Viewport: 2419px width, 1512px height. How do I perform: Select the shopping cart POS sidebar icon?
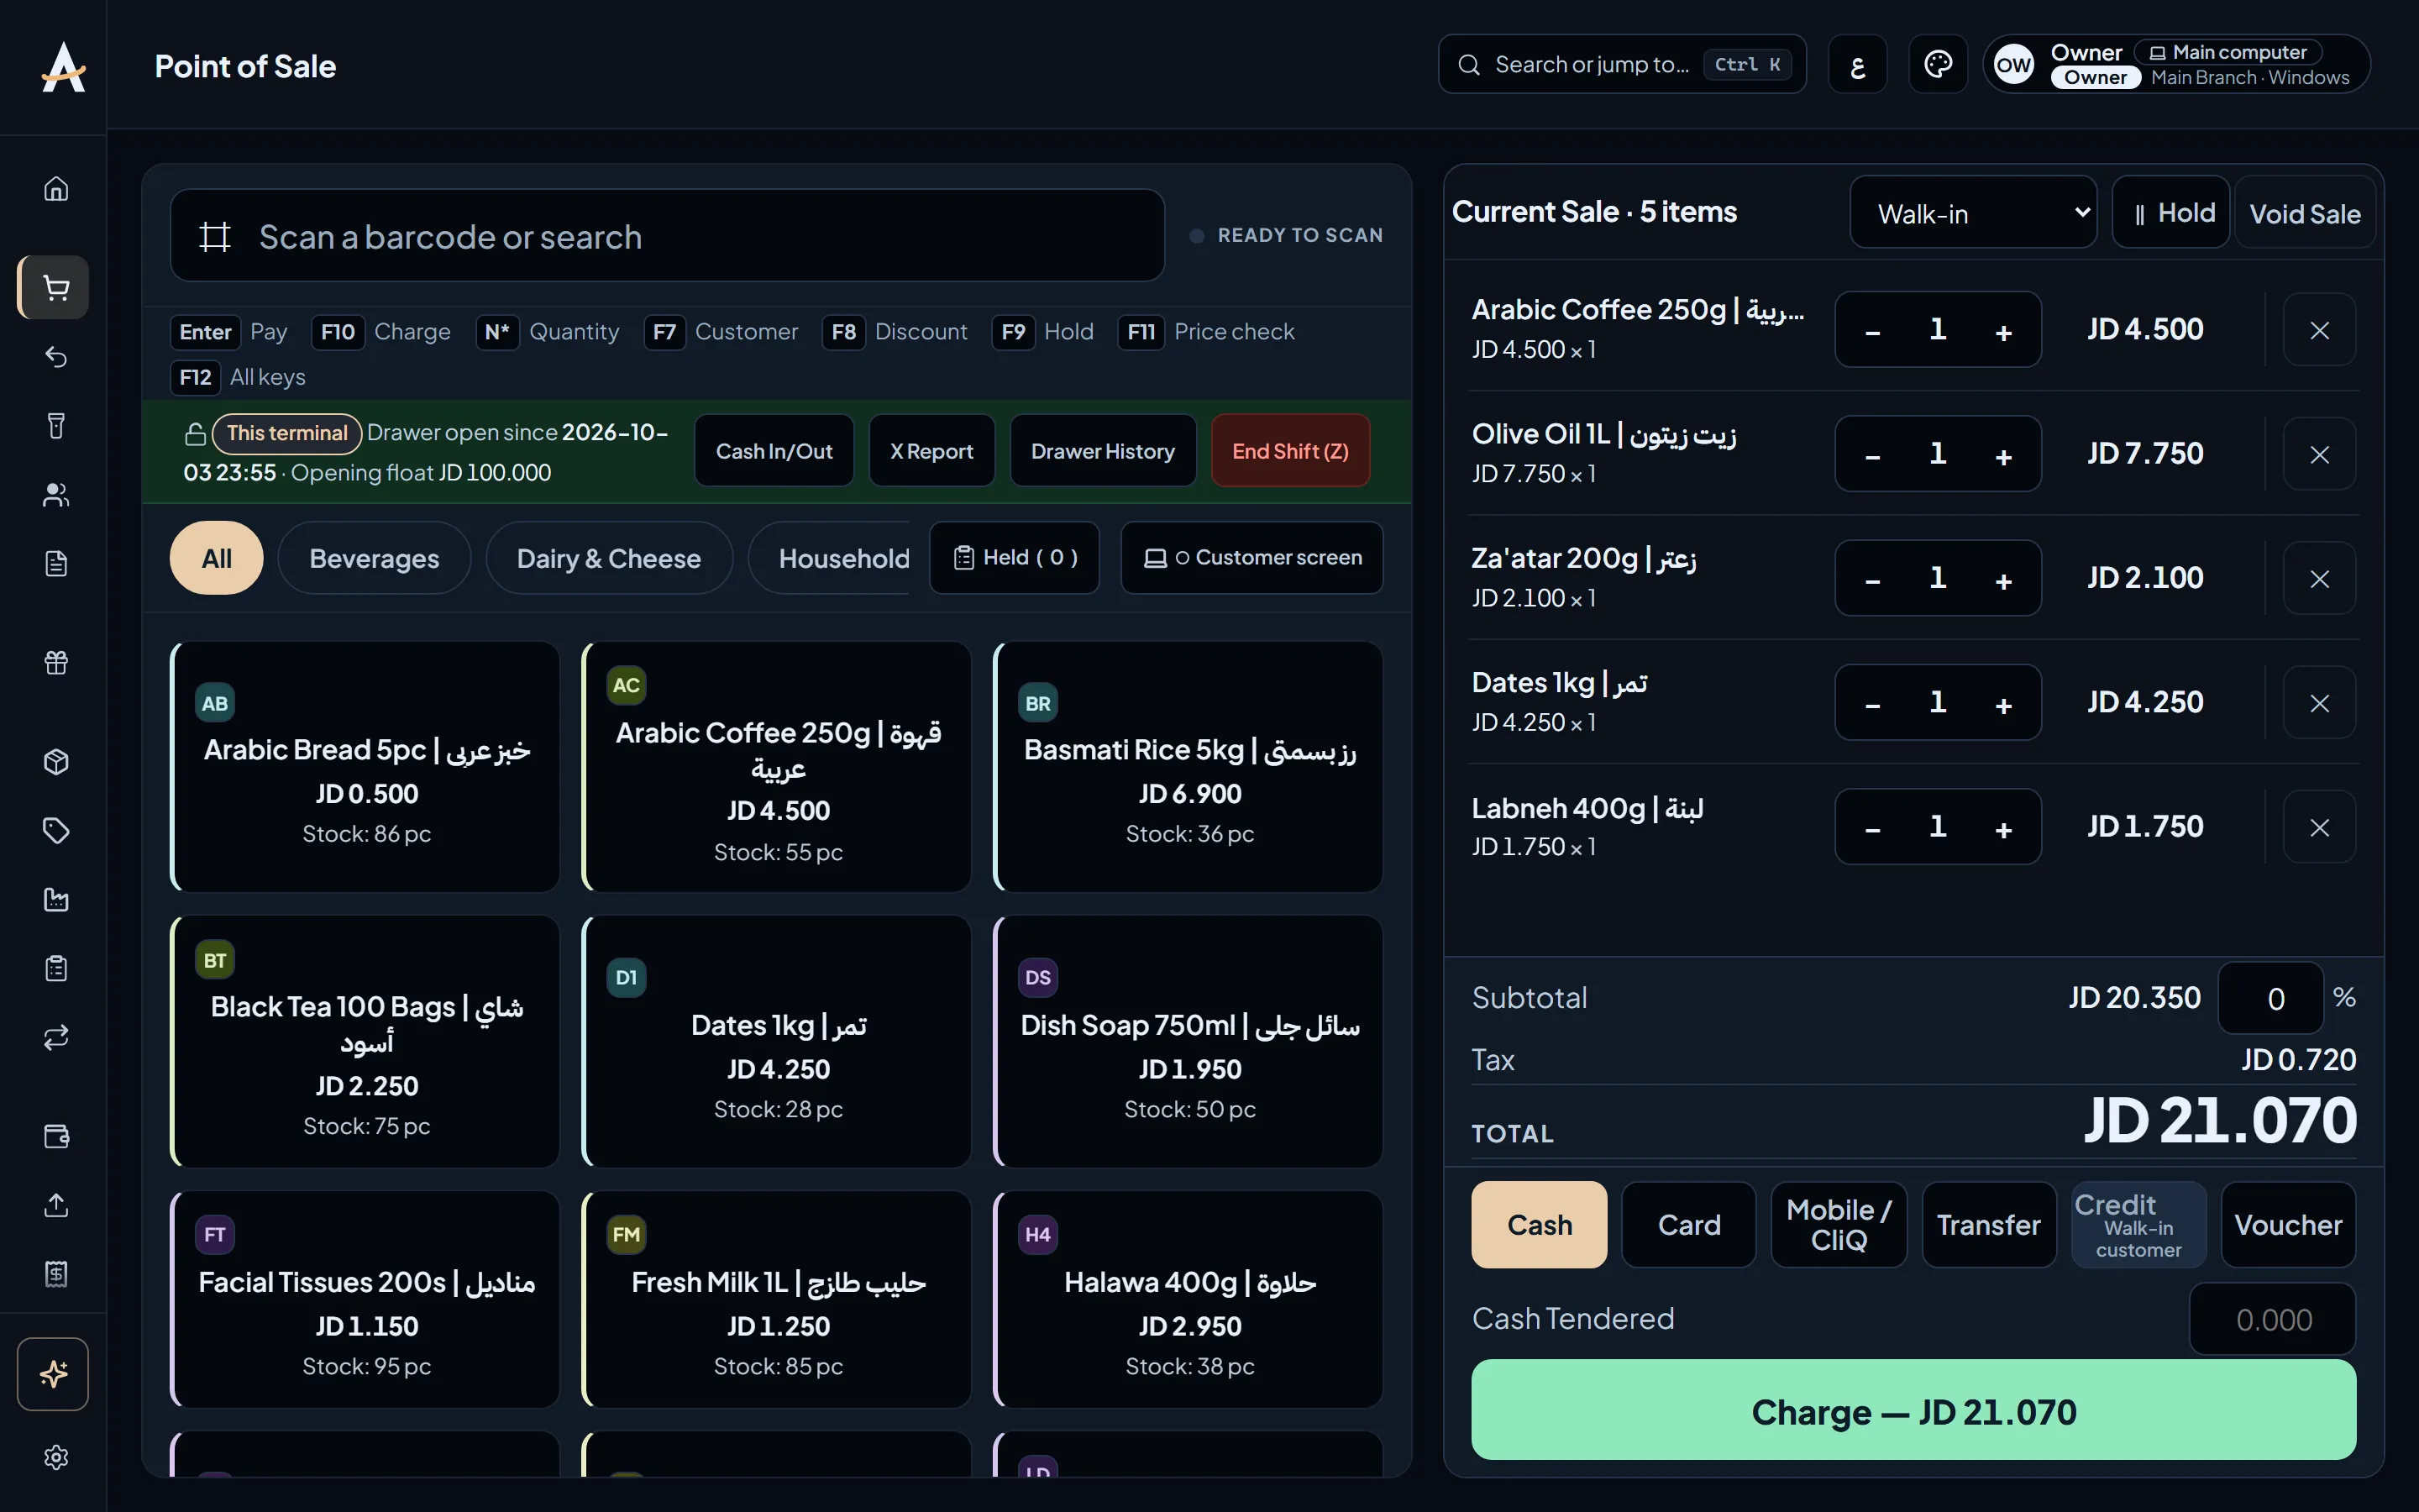point(55,288)
